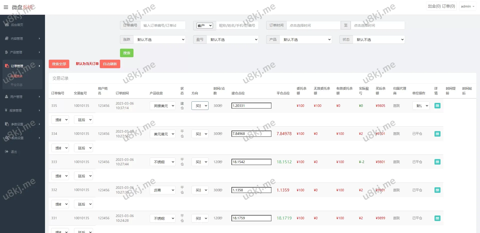Image resolution: width=480 pixels, height=233 pixels.
Task: Click the 搜索全部 button
Action: [59, 64]
